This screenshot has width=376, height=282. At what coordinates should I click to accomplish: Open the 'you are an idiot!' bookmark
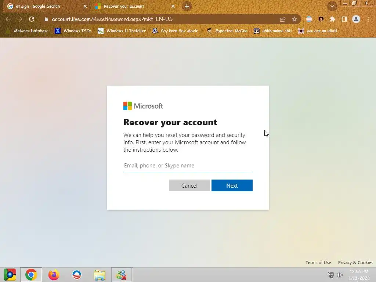click(318, 31)
